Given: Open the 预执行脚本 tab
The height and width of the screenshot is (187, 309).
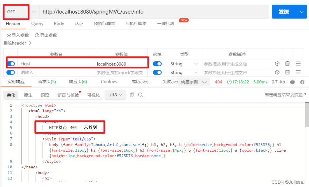Looking at the screenshot, I should click(x=104, y=23).
